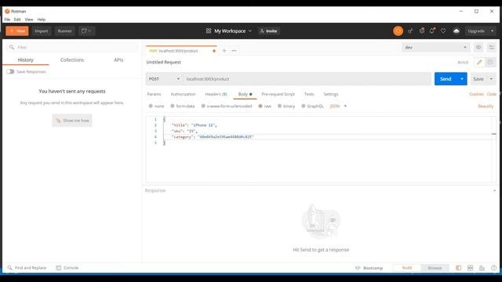Select the binary body type radio
This screenshot has width=502, height=282.
pos(279,106)
